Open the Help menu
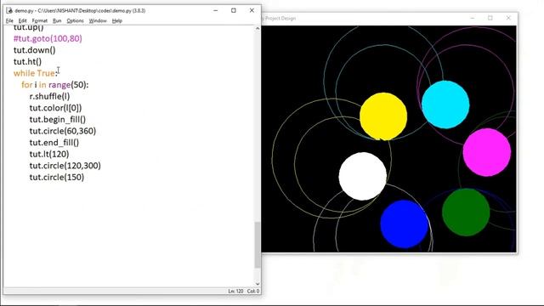Screen dimensions: 544x306 point(117,20)
